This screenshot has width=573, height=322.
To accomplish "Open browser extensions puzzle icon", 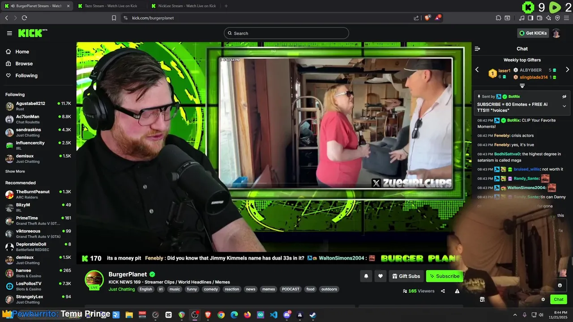I will pyautogui.click(x=498, y=18).
